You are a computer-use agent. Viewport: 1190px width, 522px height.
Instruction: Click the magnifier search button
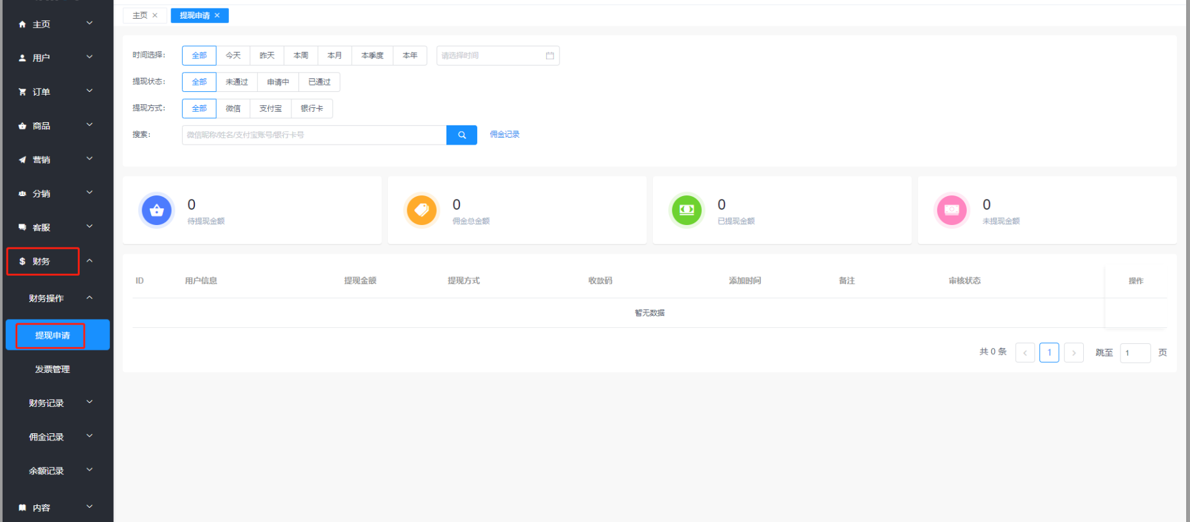[461, 135]
